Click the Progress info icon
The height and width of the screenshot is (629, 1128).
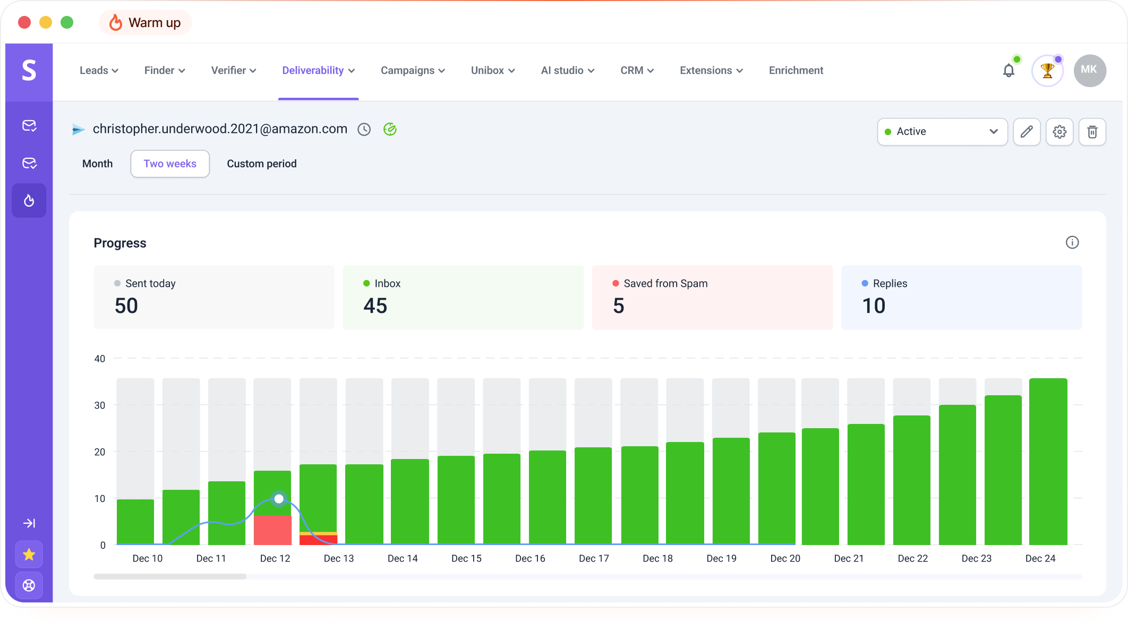pos(1072,243)
